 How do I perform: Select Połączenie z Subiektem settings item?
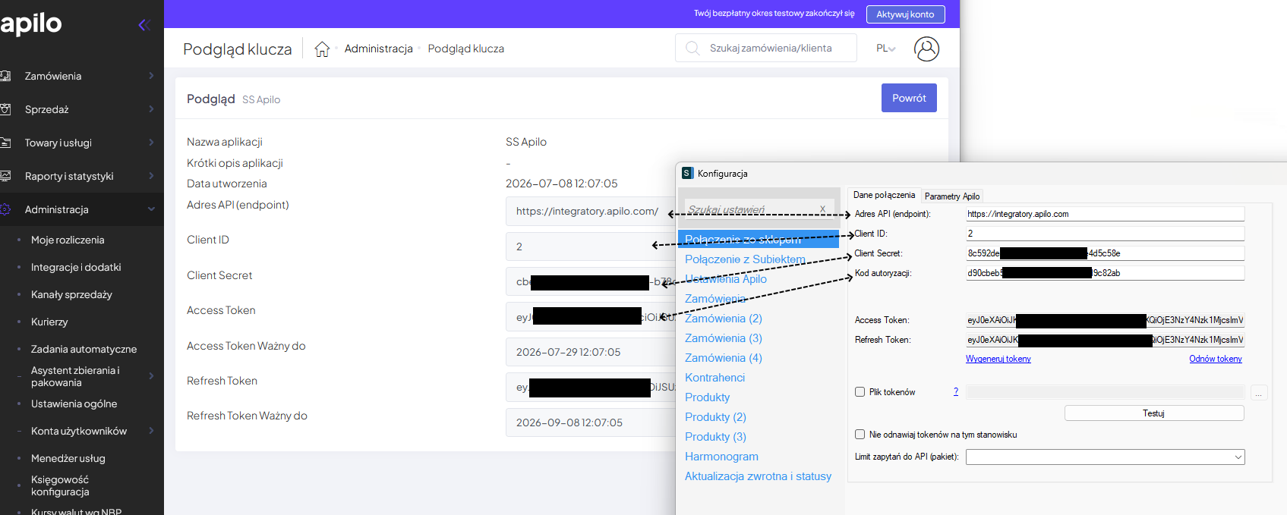745,259
